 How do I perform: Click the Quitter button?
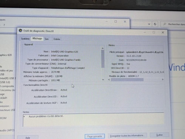(159, 135)
